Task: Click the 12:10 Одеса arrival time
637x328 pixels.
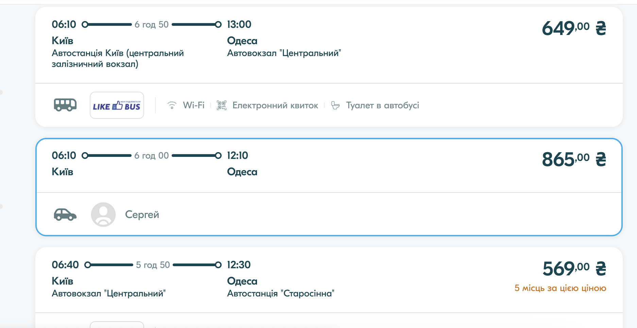Action: tap(238, 156)
